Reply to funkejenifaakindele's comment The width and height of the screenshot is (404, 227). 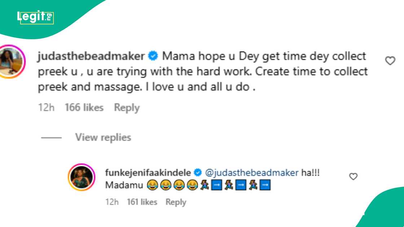[x=176, y=202]
